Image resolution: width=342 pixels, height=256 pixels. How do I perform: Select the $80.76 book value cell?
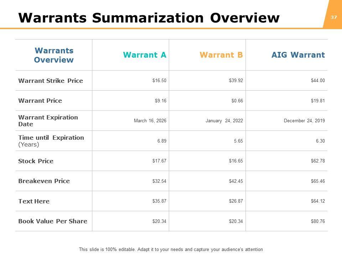click(318, 221)
